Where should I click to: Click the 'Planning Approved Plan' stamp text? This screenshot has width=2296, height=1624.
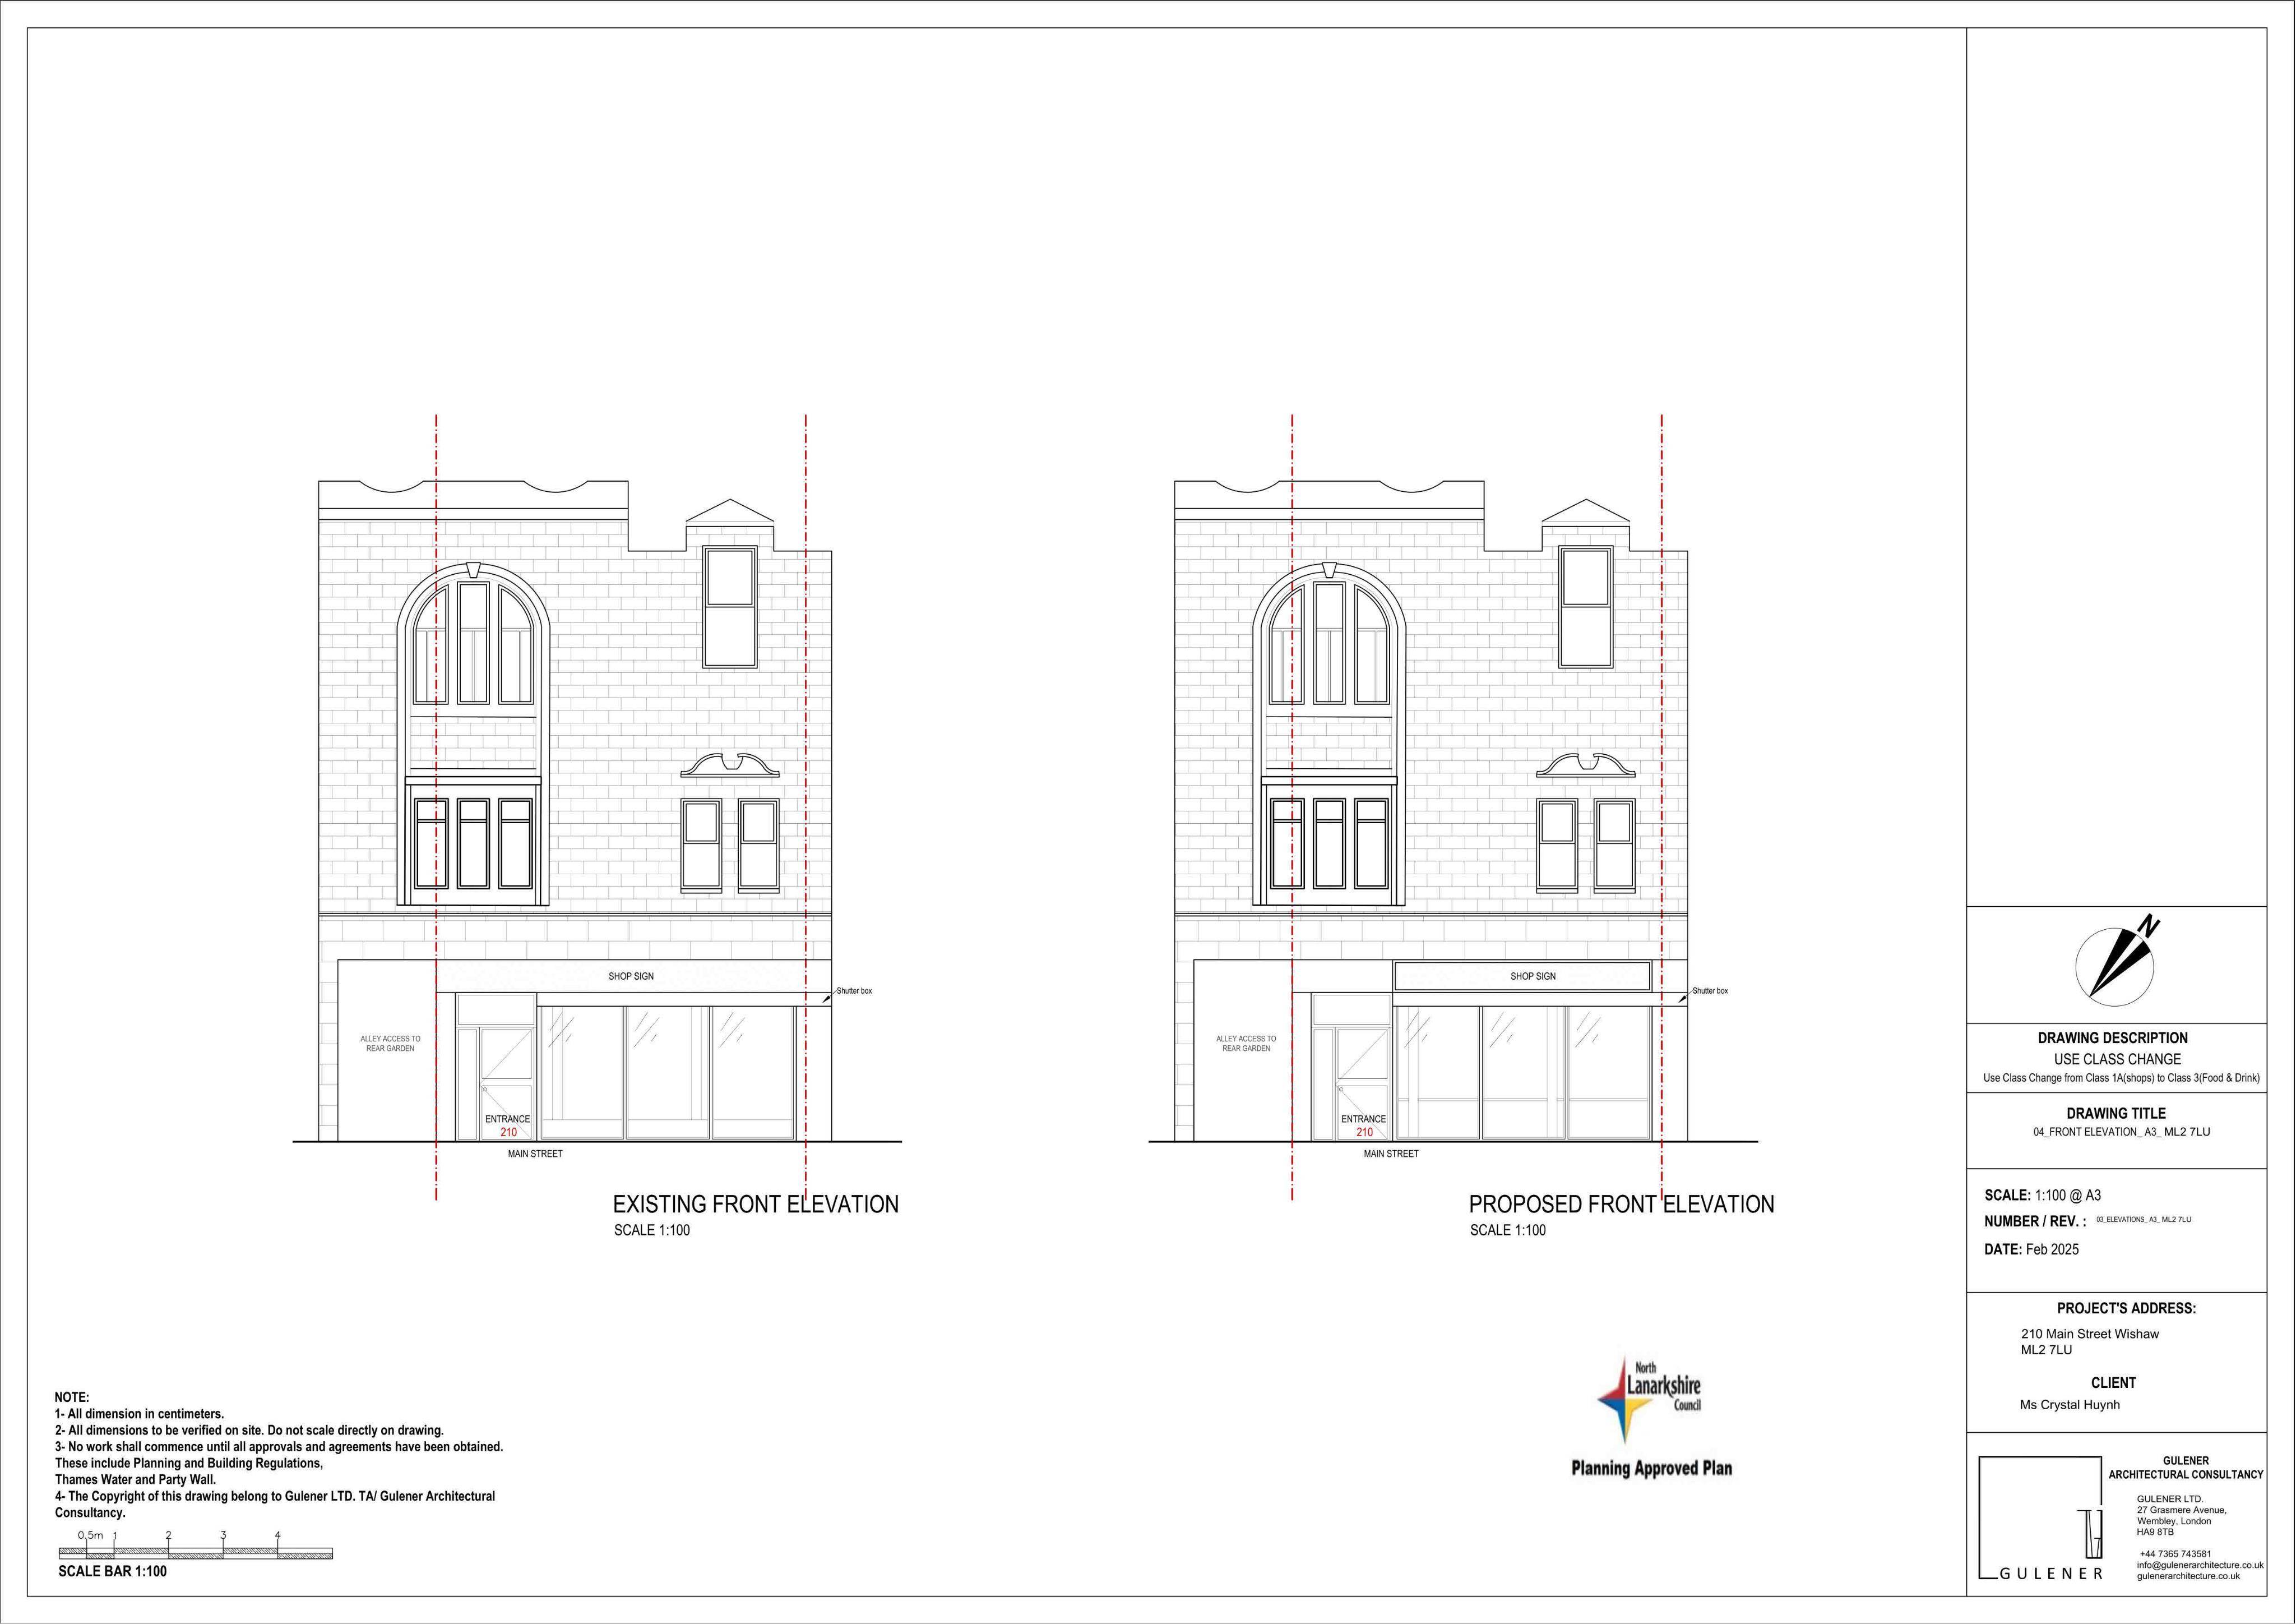point(1651,1468)
